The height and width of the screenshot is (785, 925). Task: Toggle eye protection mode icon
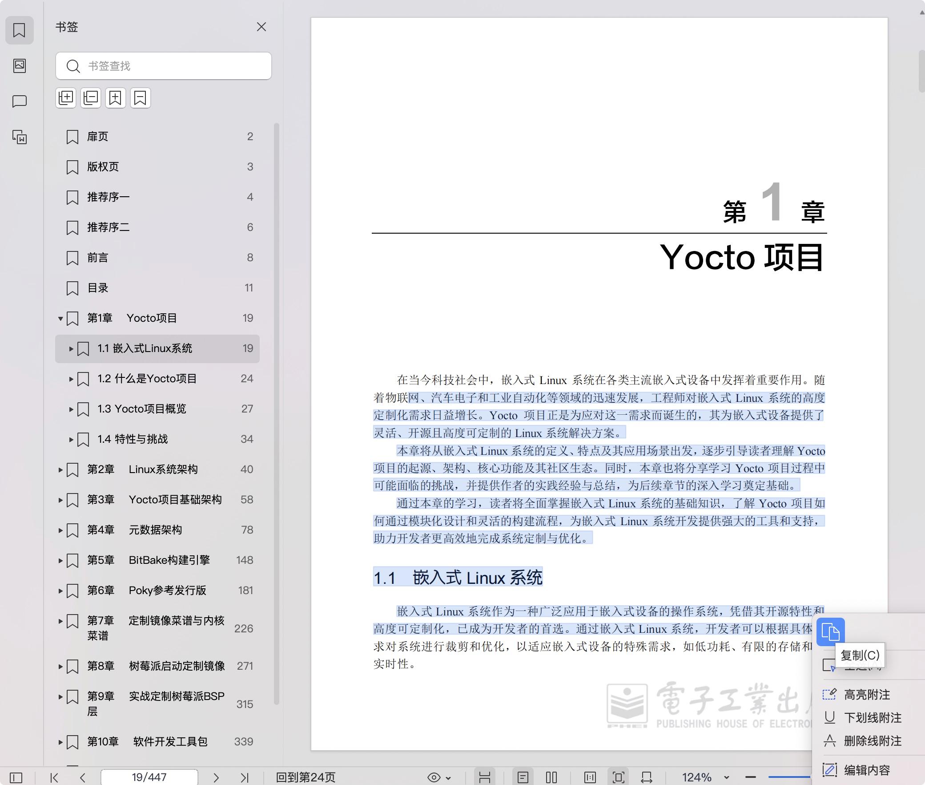tap(434, 777)
